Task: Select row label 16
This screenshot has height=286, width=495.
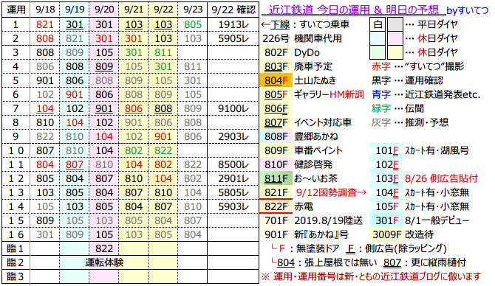Action: pos(16,234)
